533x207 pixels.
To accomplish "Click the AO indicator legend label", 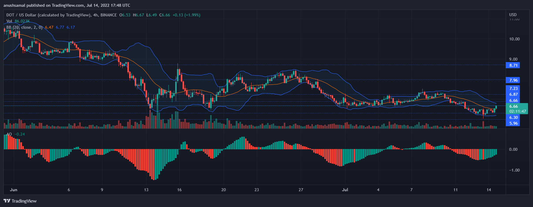I will [x=9, y=134].
